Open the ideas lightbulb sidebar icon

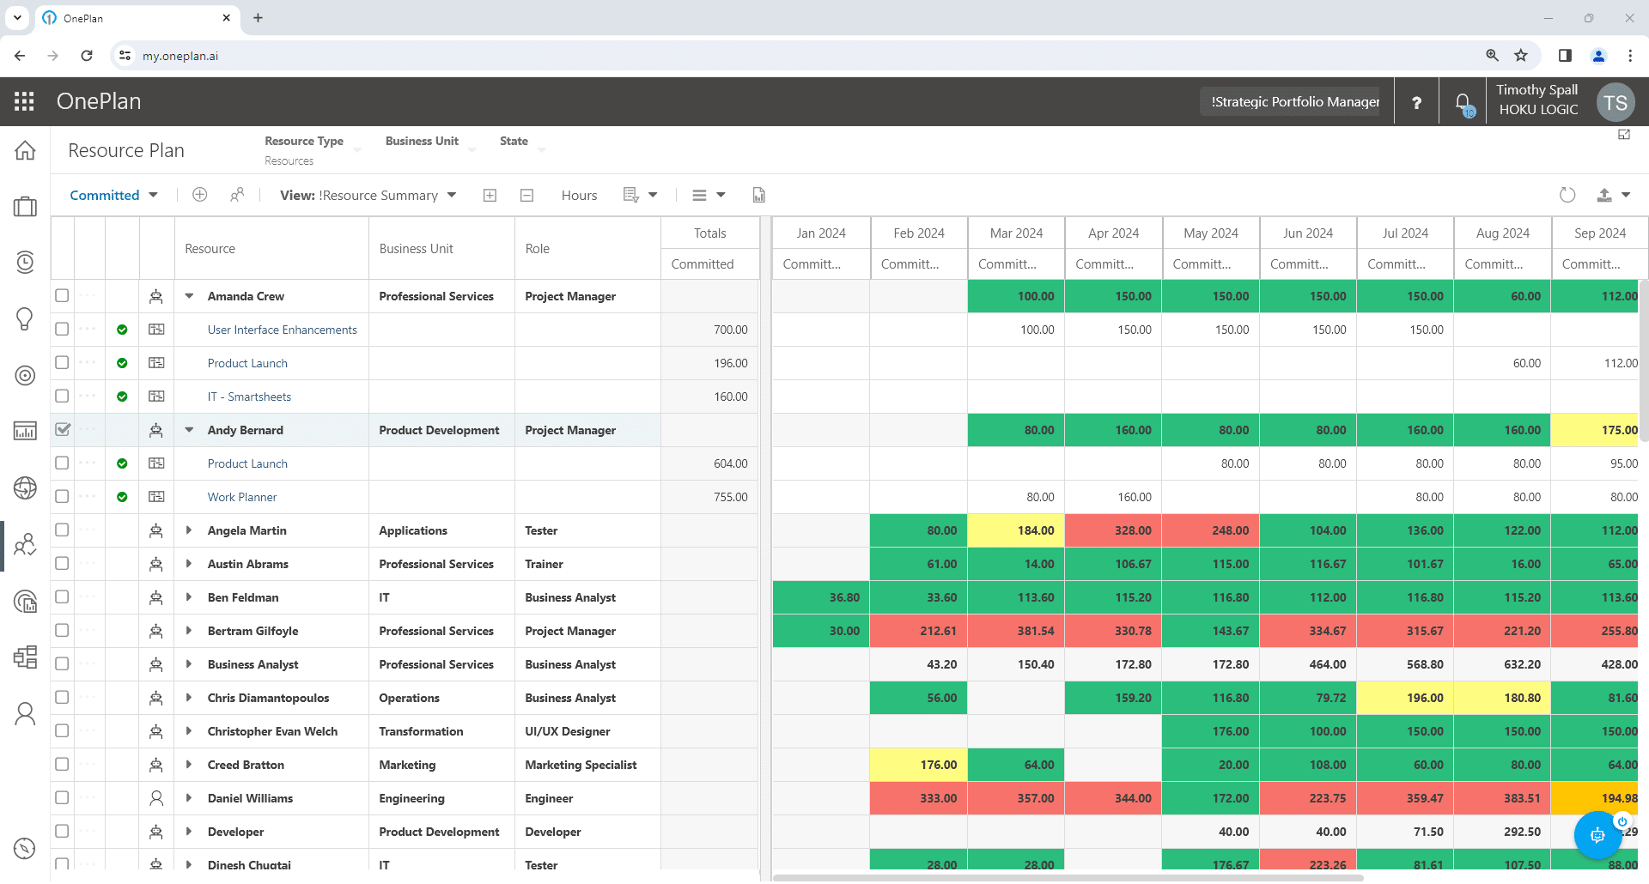point(25,318)
